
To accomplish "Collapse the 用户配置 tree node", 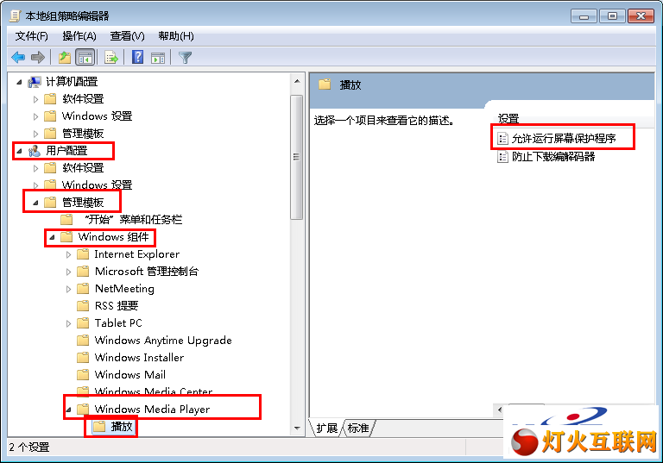I will coord(19,150).
